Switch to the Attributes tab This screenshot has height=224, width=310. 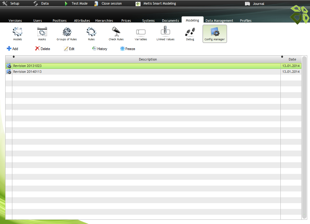pos(82,21)
